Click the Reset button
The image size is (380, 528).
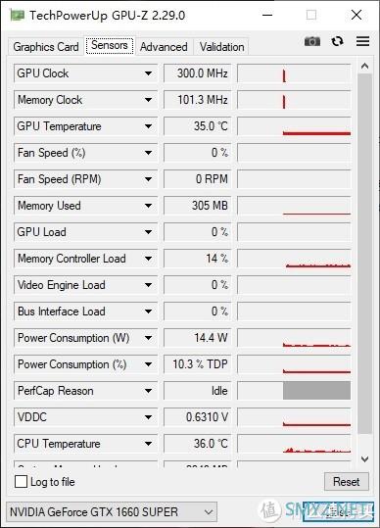point(347,482)
